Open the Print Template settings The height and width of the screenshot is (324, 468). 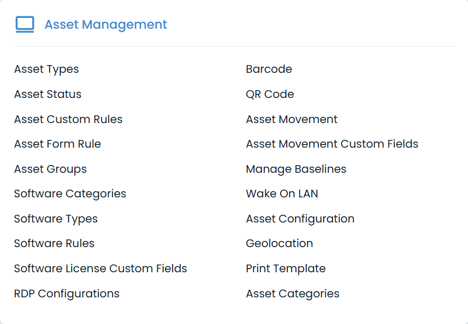click(286, 268)
